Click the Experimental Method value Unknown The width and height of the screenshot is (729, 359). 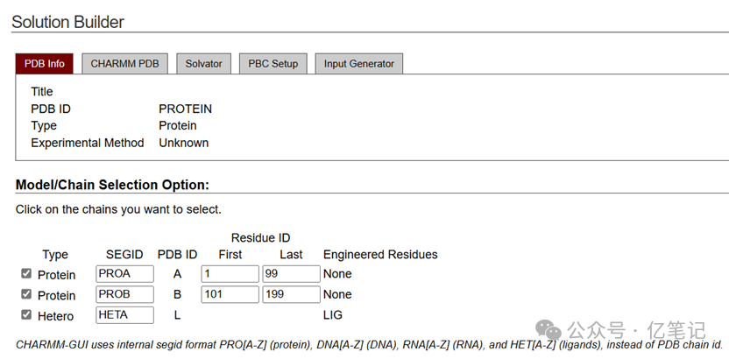tap(183, 143)
